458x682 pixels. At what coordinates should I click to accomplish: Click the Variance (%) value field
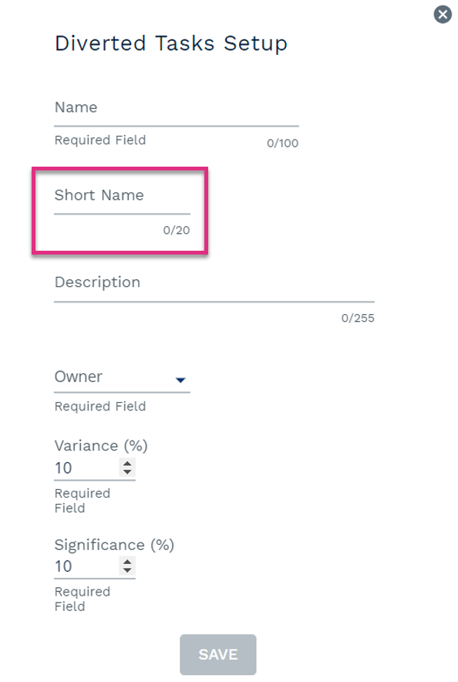(x=86, y=468)
